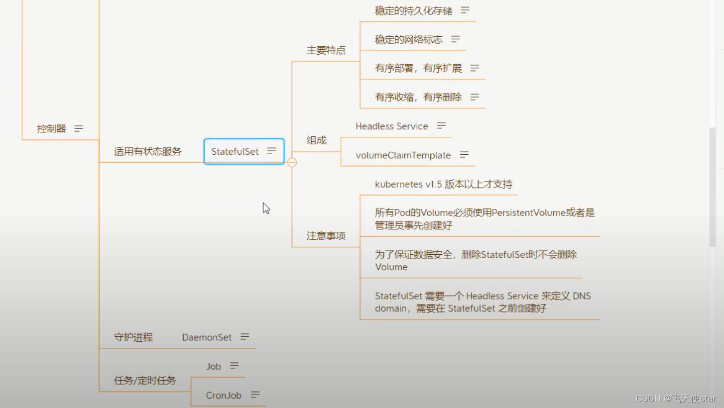Select the 任务/定时任务 node
The height and width of the screenshot is (408, 724).
145,381
